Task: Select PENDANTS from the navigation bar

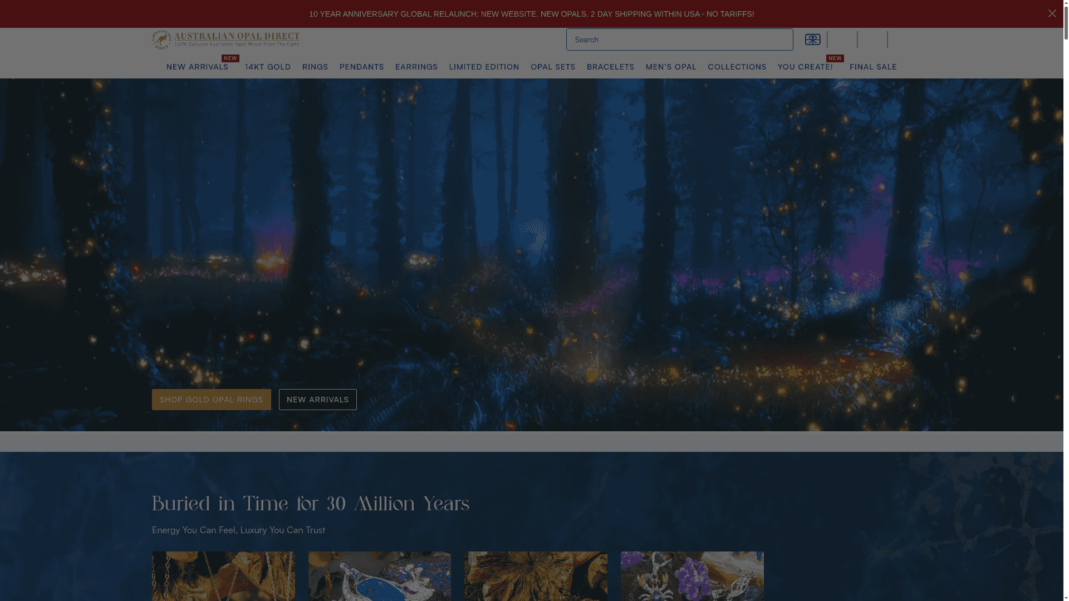Action: click(361, 67)
